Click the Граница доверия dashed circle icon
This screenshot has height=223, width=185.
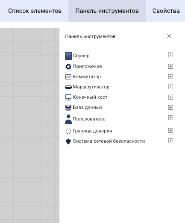coord(68,131)
